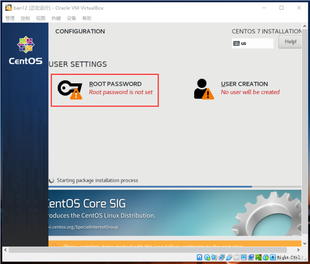Viewport: 310px width, 264px height.
Task: Click the network adapter status icon
Action: coord(222,257)
